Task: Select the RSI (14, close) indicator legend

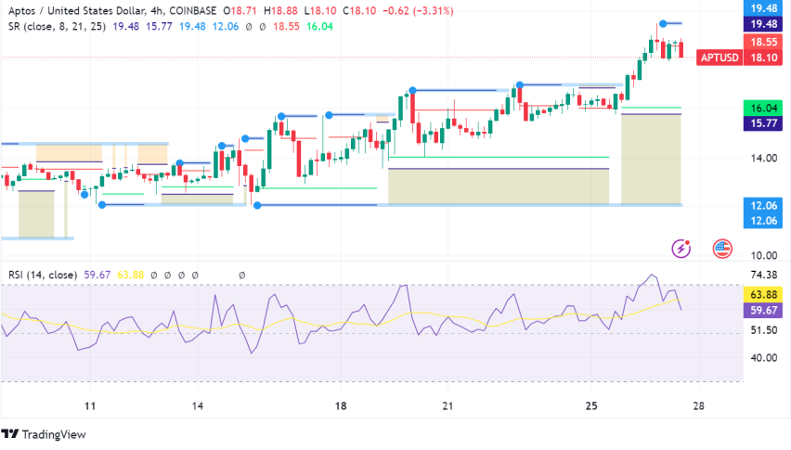Action: point(43,275)
